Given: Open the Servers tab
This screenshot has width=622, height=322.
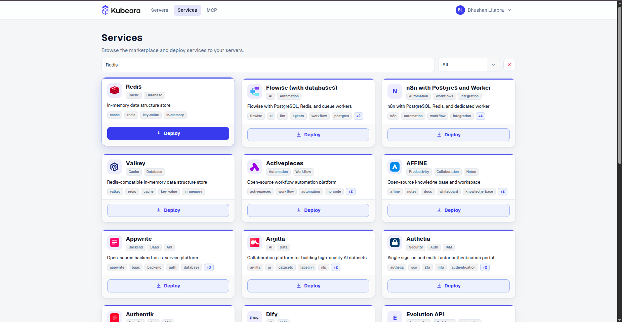Looking at the screenshot, I should [x=160, y=10].
